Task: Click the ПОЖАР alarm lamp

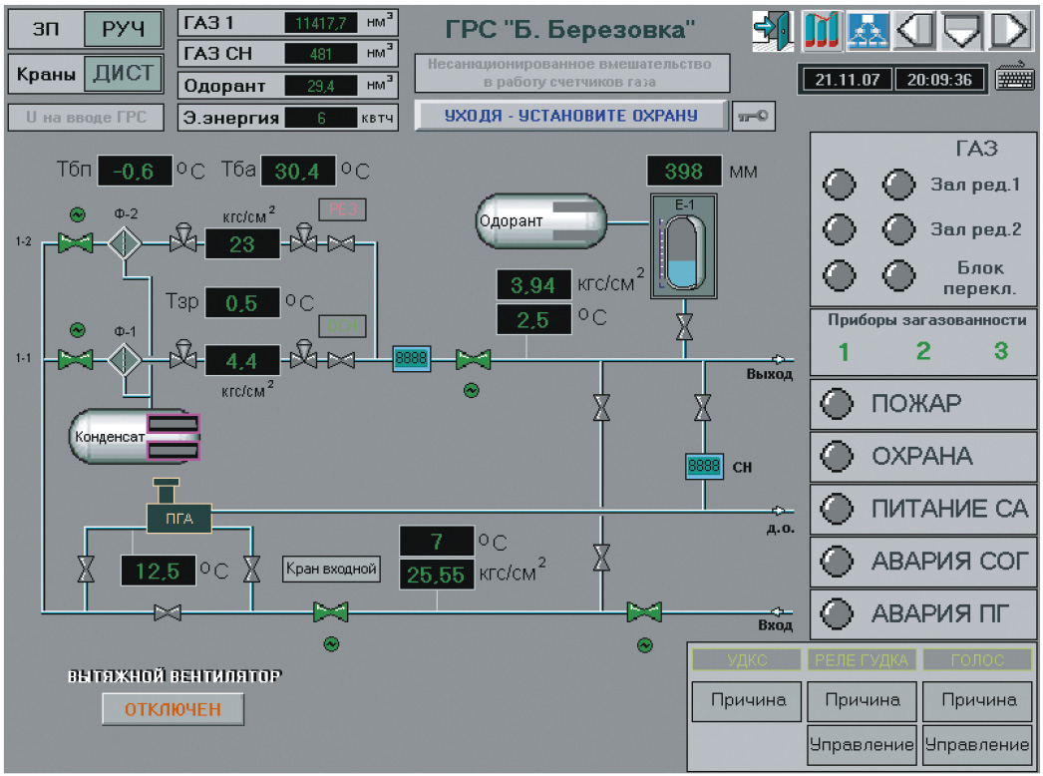Action: click(x=837, y=403)
